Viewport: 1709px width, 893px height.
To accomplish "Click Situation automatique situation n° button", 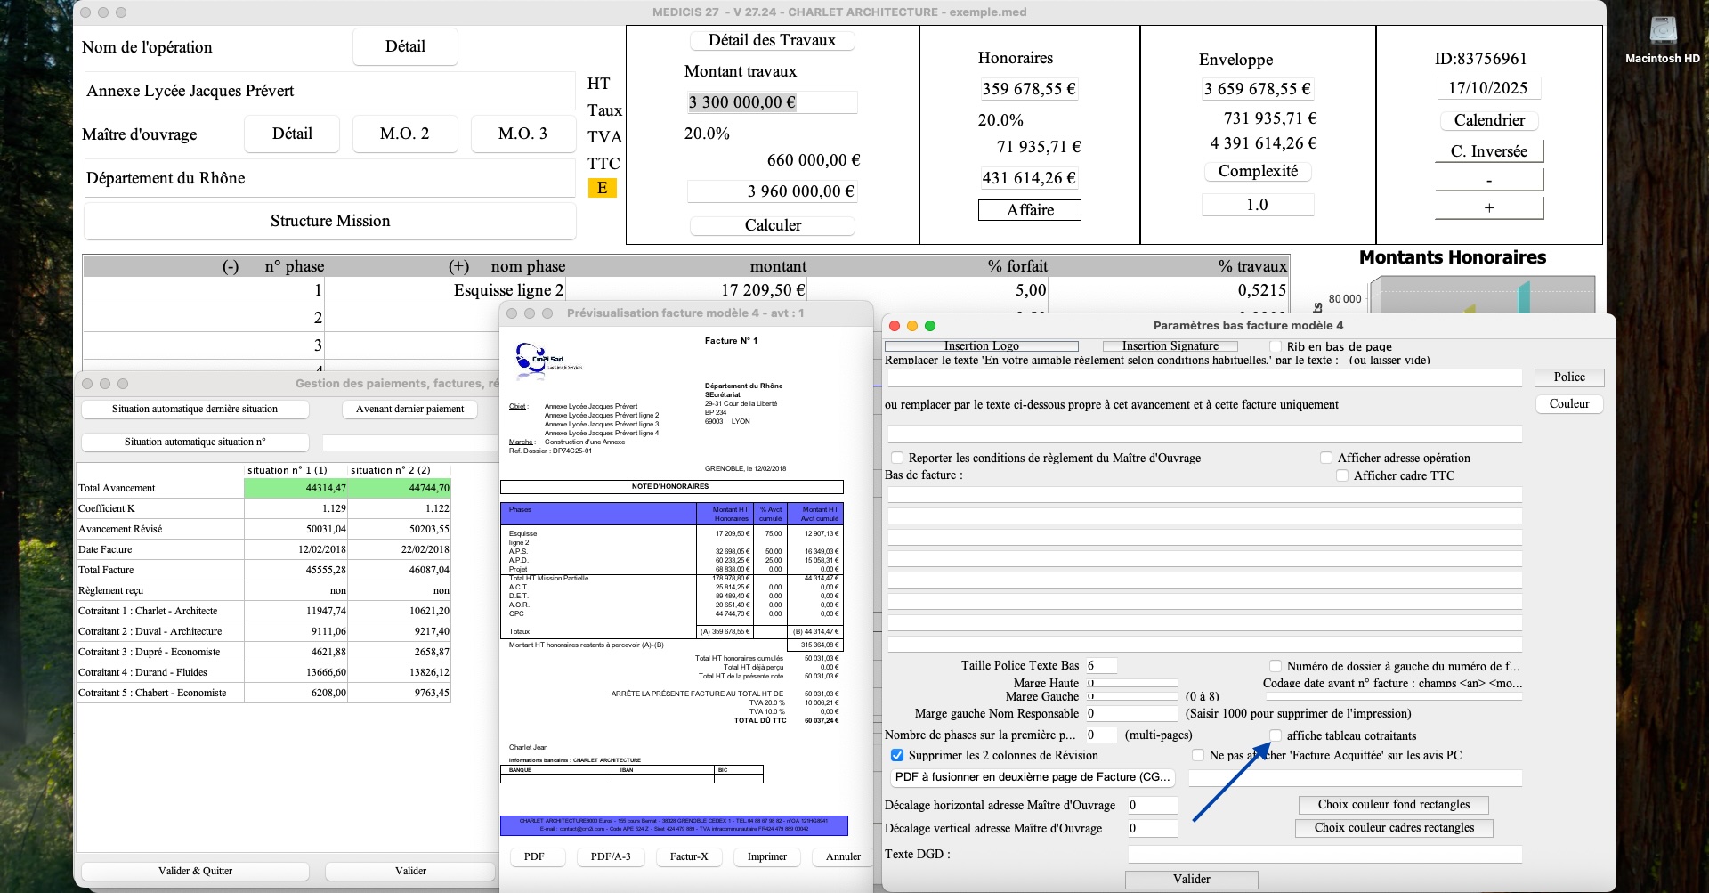I will click(195, 442).
